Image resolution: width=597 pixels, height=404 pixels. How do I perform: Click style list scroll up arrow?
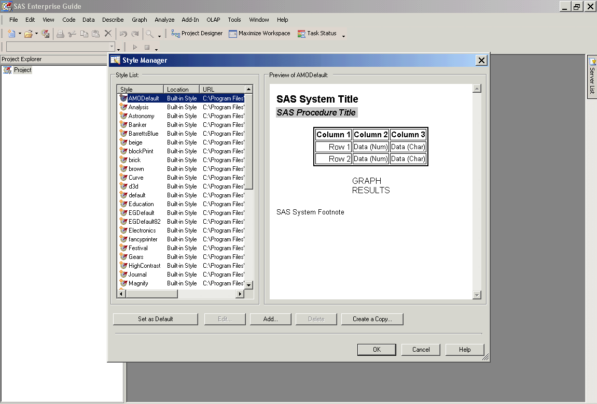click(x=248, y=89)
